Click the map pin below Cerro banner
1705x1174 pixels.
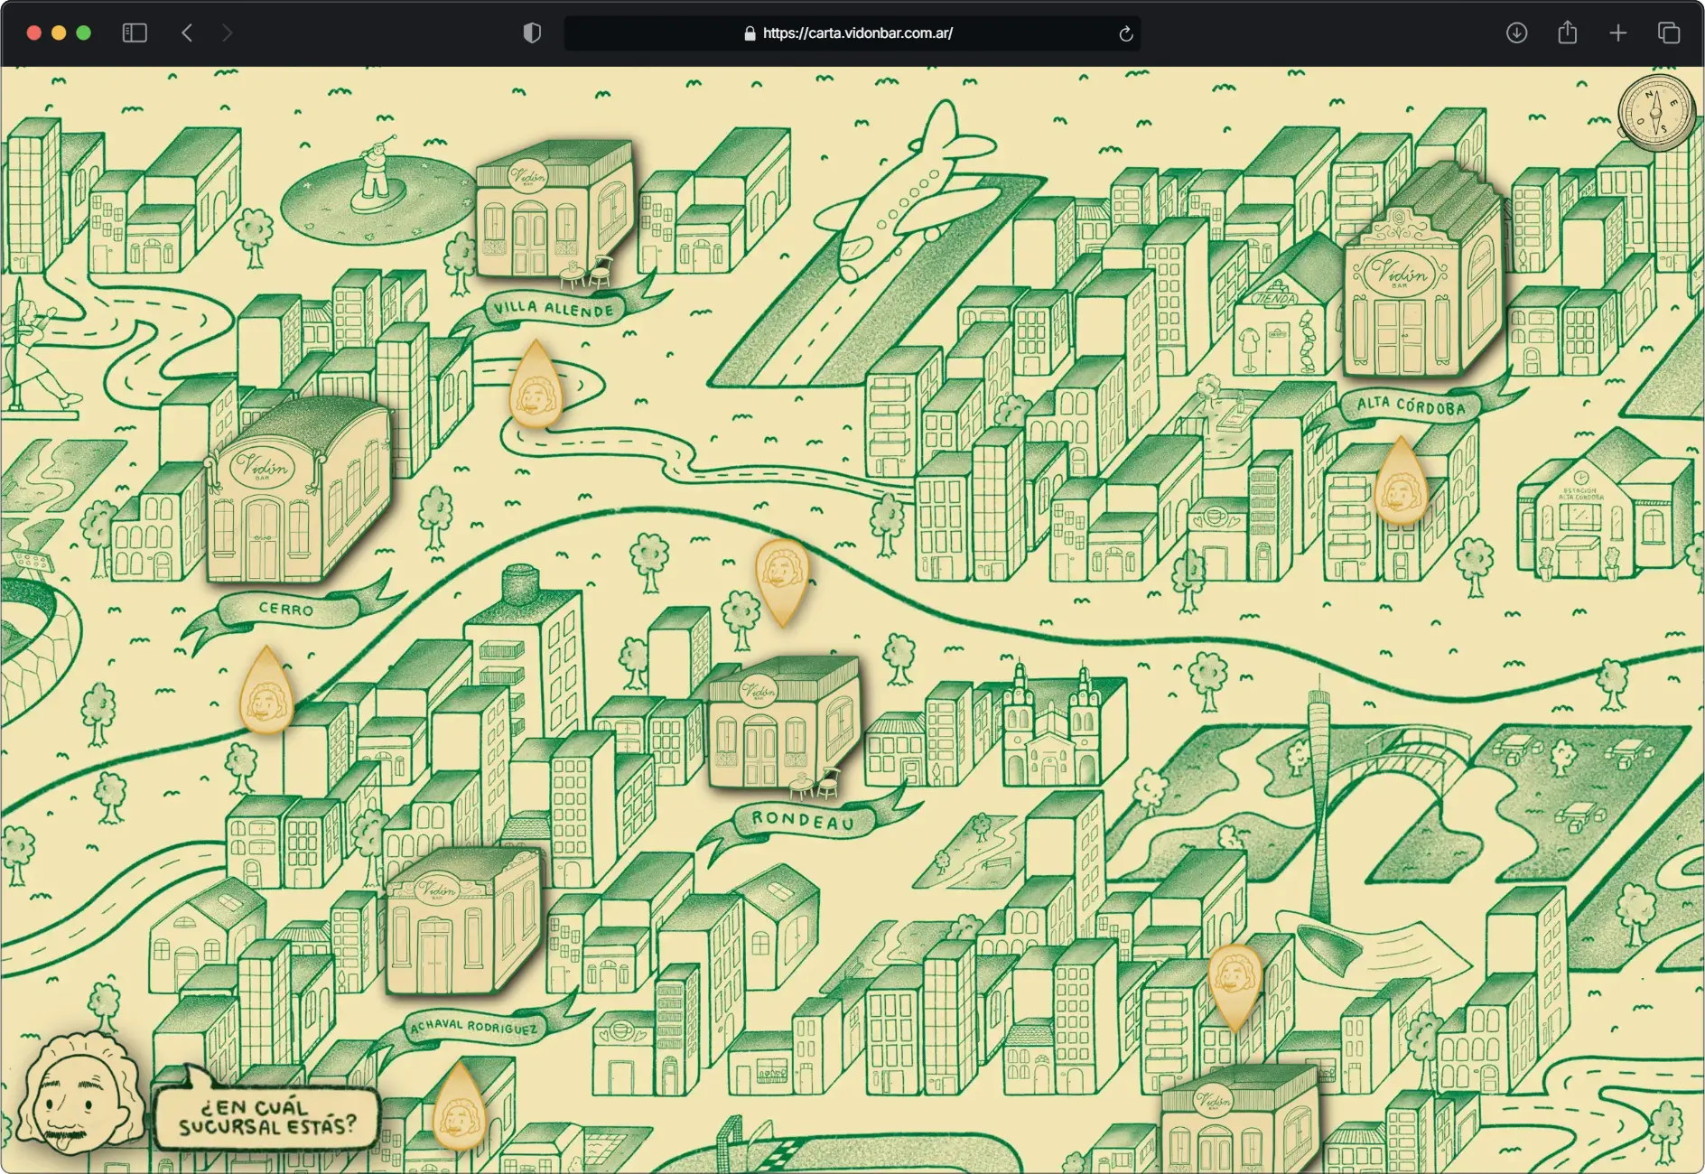[266, 694]
